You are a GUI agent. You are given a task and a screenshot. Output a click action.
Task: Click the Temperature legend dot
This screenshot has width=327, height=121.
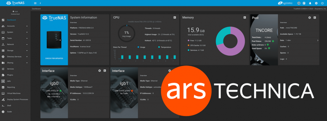pyautogui.click(x=159, y=47)
